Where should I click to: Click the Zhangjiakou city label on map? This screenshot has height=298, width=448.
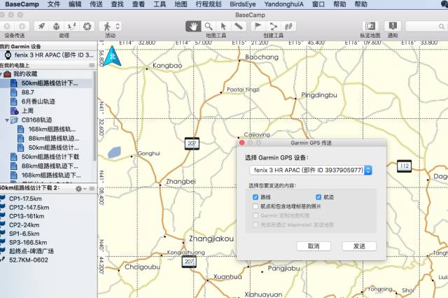(x=211, y=239)
